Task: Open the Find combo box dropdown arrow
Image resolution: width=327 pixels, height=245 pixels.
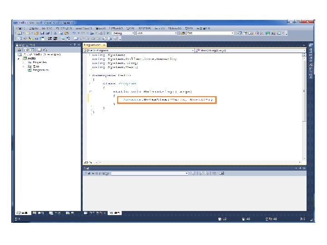Action: click(233, 33)
